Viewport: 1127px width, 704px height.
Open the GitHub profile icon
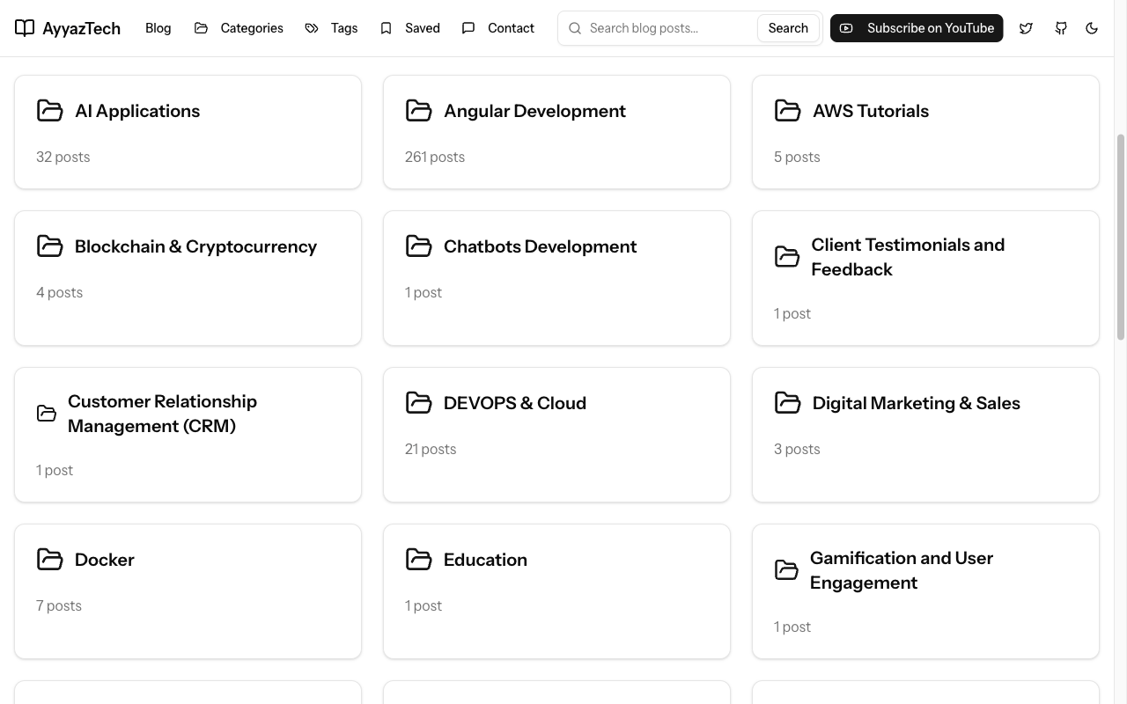tap(1061, 28)
